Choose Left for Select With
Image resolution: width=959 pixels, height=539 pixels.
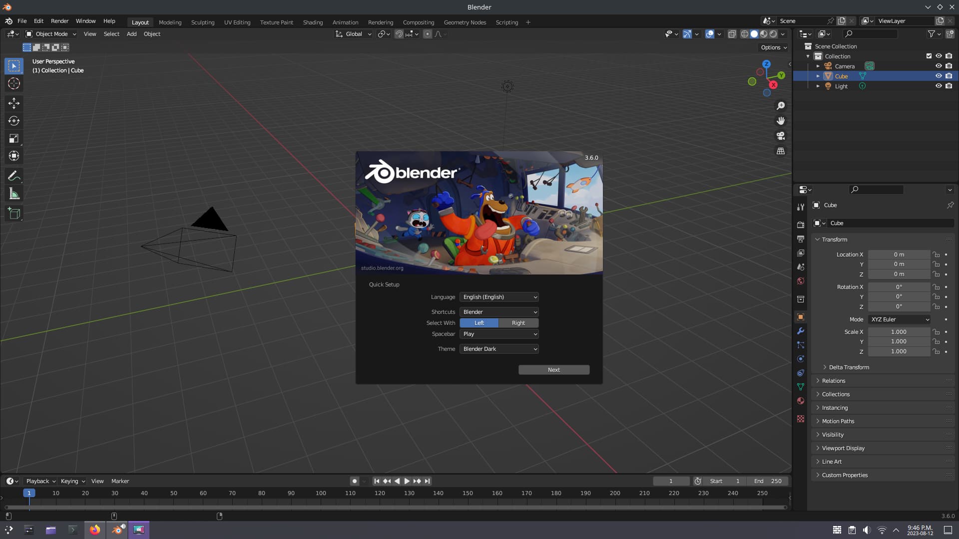[479, 323]
